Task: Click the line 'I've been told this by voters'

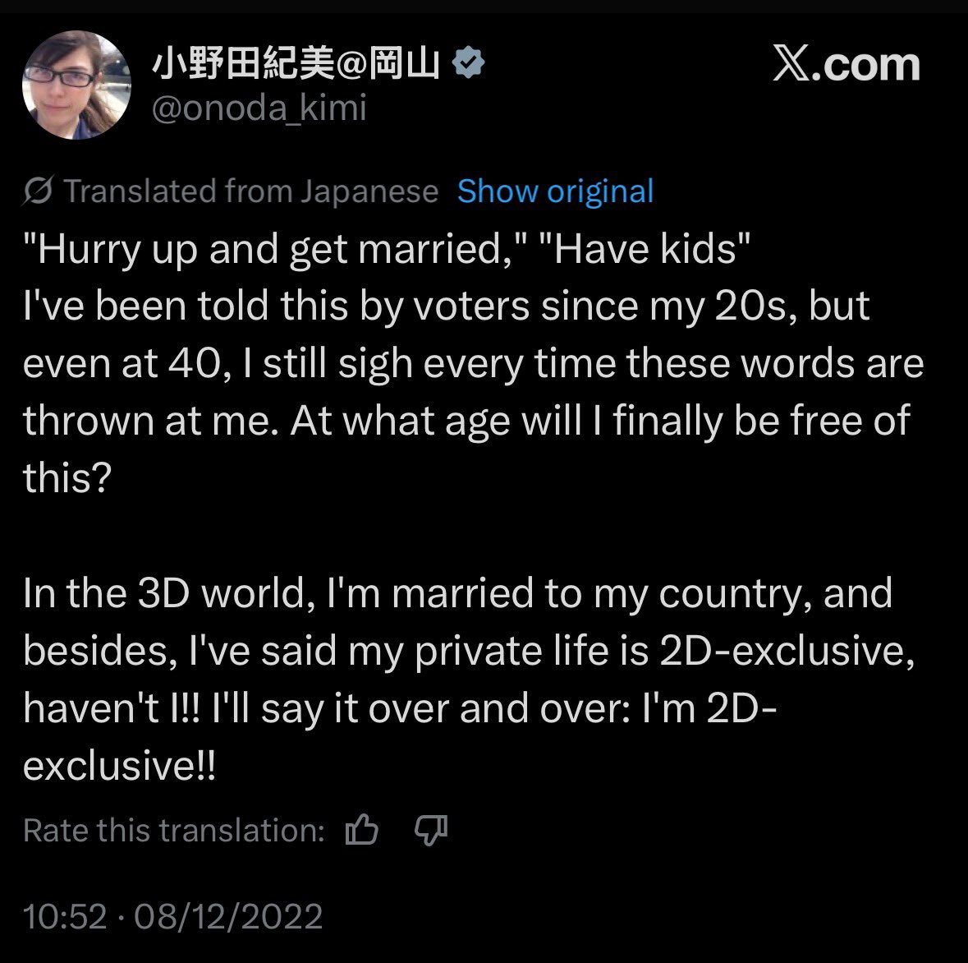Action: click(x=276, y=306)
